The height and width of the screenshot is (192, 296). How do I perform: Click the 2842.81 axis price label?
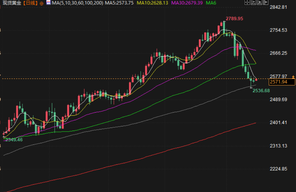pyautogui.click(x=278, y=7)
